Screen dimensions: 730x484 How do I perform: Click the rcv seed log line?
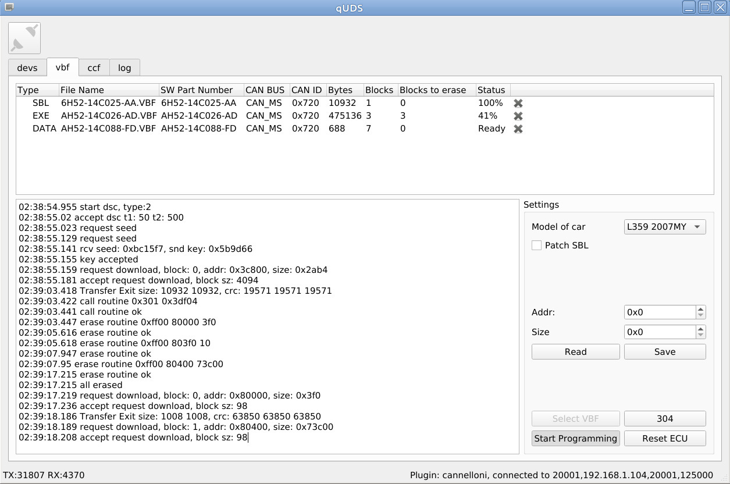click(x=136, y=249)
